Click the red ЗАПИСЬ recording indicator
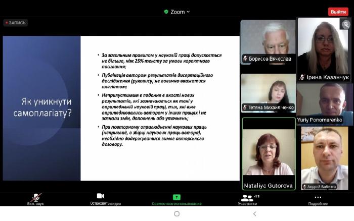Image resolution: width=354 pixels, height=221 pixels. 16,23
